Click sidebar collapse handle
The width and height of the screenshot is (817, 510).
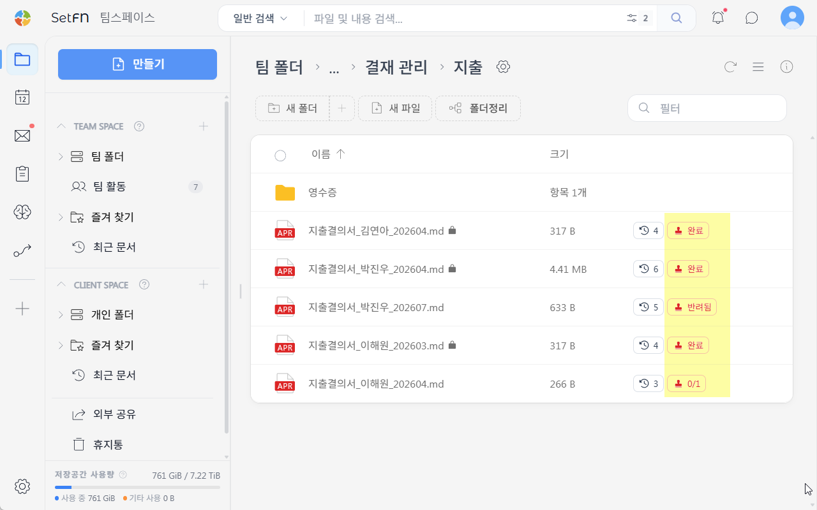241,291
